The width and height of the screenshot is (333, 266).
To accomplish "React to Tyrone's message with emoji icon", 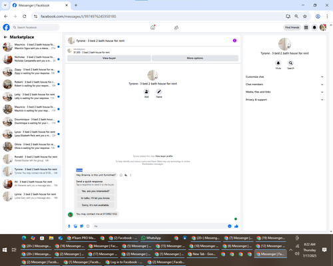I will 121,175.
